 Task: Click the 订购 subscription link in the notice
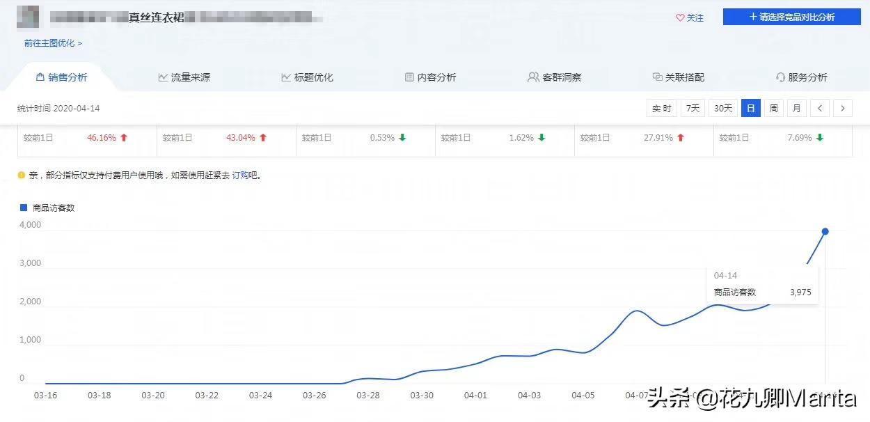(x=240, y=175)
